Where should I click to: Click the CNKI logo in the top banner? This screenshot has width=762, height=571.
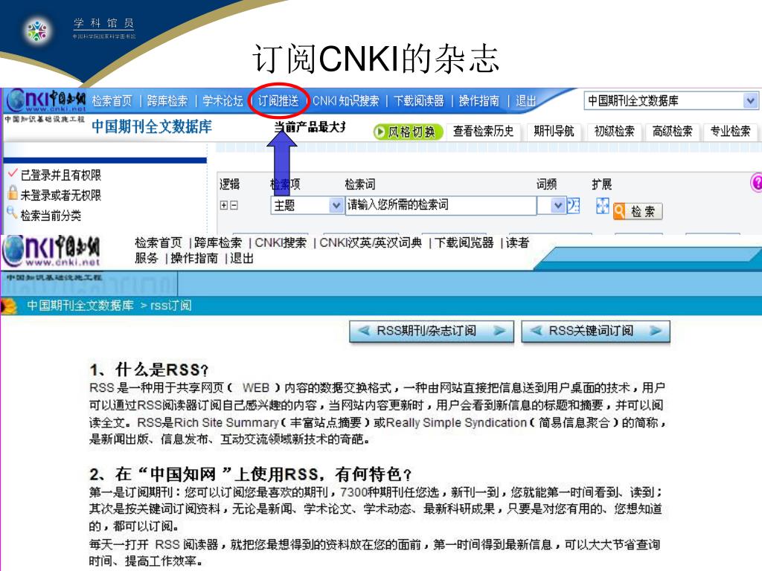point(45,100)
